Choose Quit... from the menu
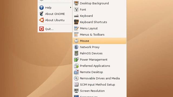Screen dimensions: 173x97 click(55, 29)
